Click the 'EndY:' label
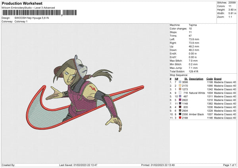 click(173, 57)
